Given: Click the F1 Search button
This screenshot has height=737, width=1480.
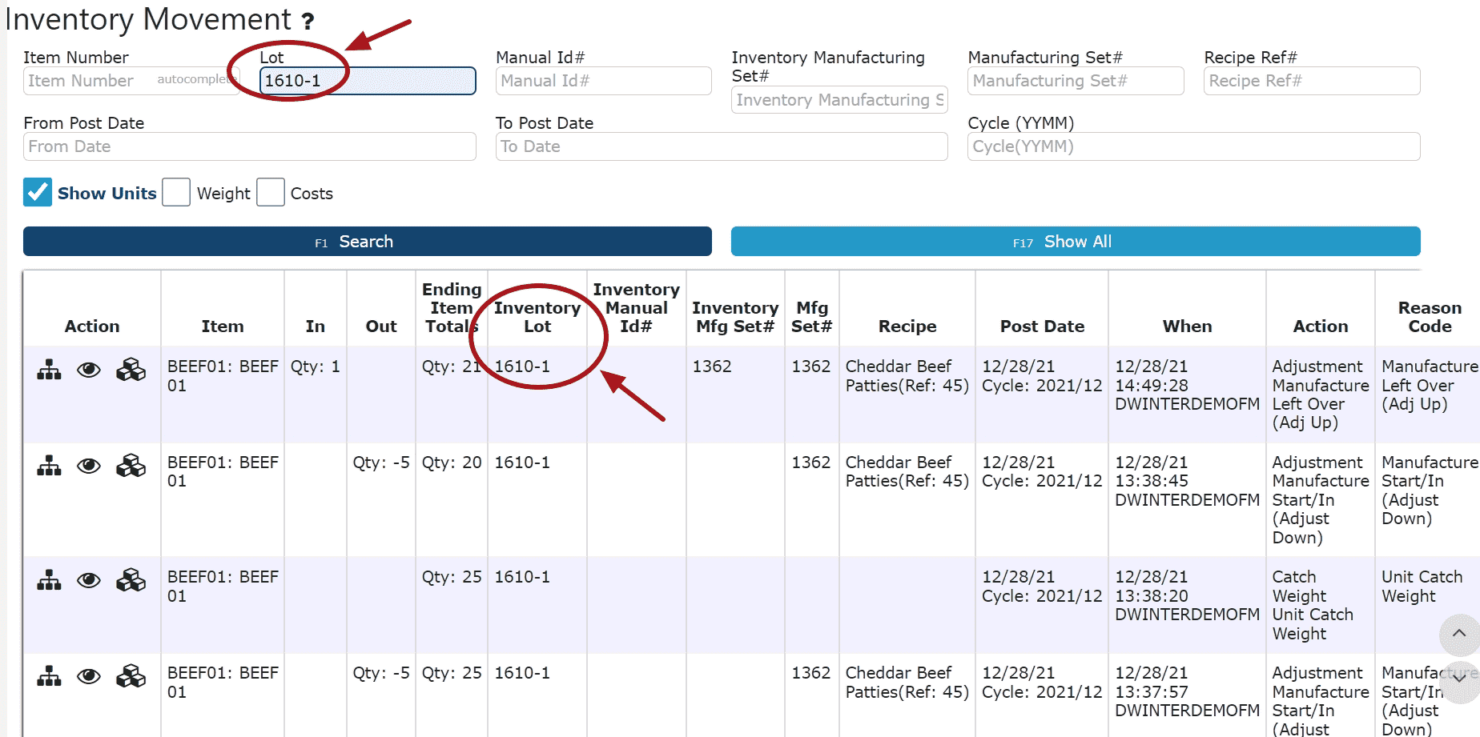Looking at the screenshot, I should click(368, 242).
